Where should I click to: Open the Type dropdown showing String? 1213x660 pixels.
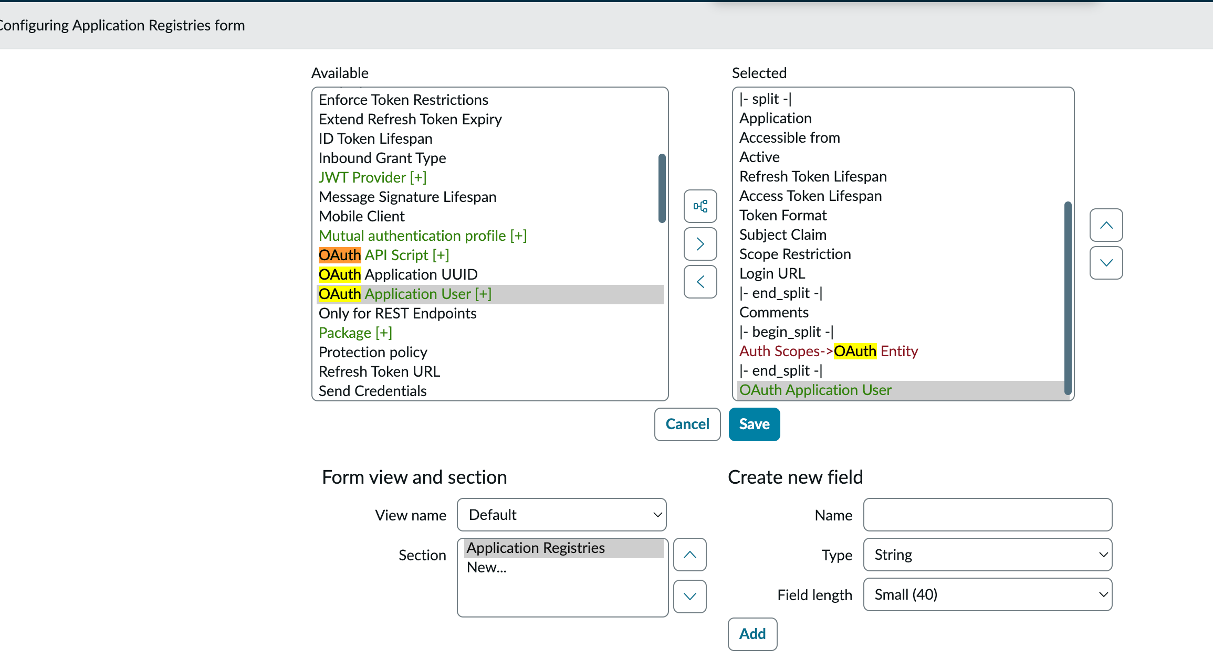(987, 555)
